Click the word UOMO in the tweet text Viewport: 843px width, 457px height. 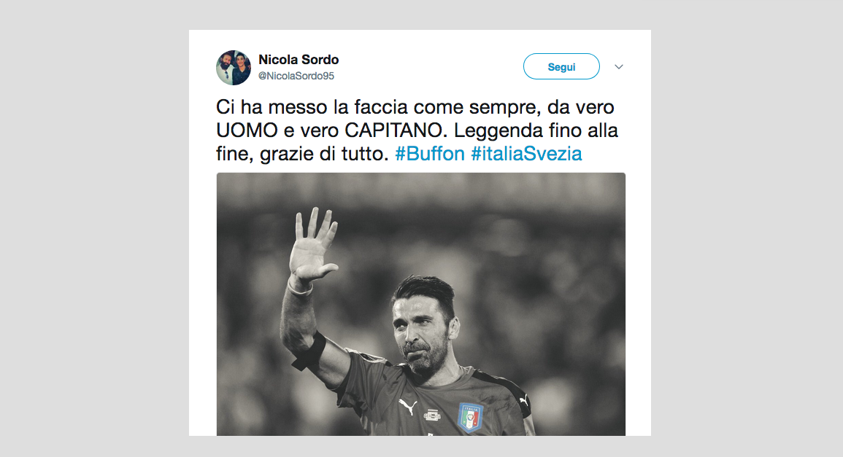point(247,130)
